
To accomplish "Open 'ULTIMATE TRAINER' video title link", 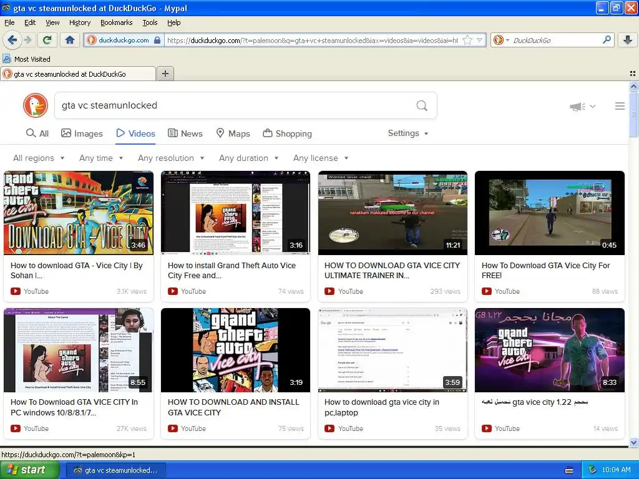I will point(392,271).
